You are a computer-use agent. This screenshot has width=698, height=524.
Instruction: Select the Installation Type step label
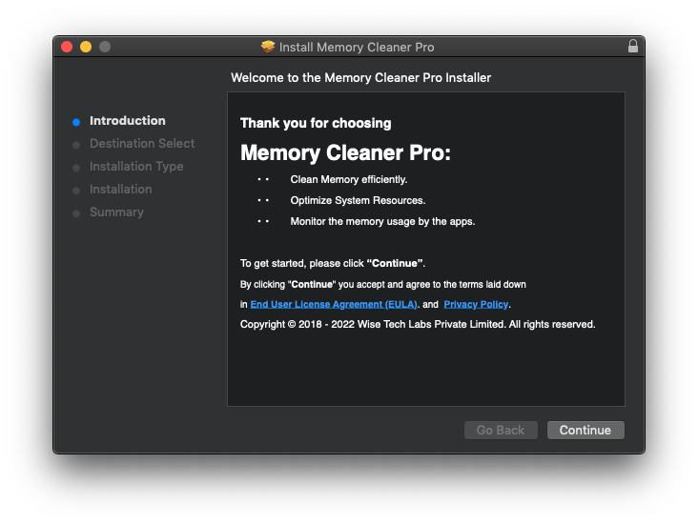tap(136, 167)
